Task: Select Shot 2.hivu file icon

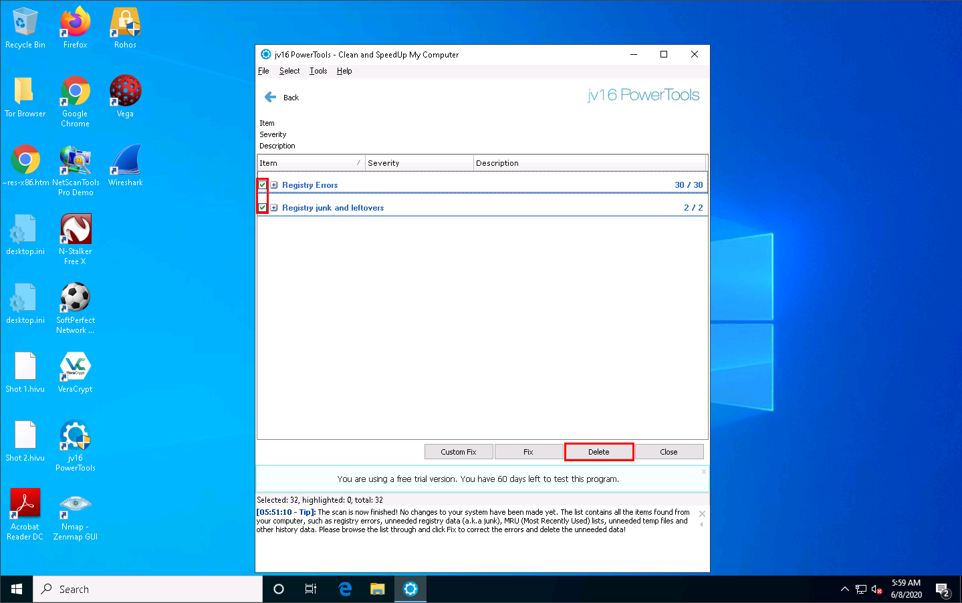Action: pyautogui.click(x=25, y=441)
